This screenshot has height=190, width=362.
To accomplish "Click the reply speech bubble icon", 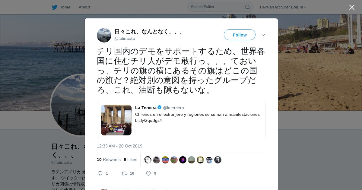I will click(100, 173).
